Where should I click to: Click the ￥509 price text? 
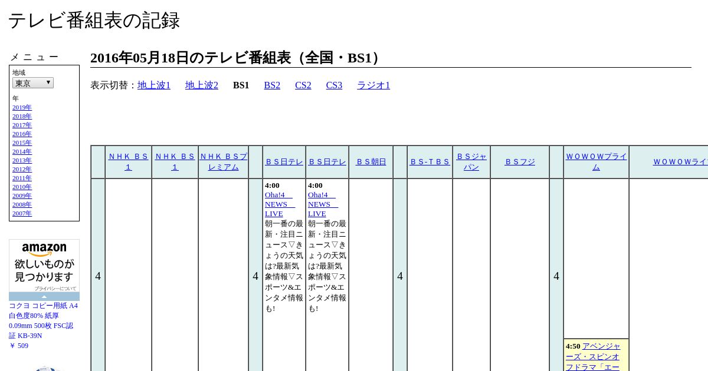click(19, 346)
